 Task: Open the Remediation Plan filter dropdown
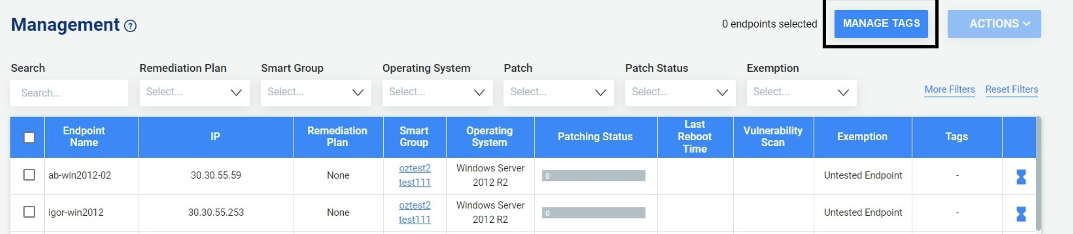tap(195, 93)
